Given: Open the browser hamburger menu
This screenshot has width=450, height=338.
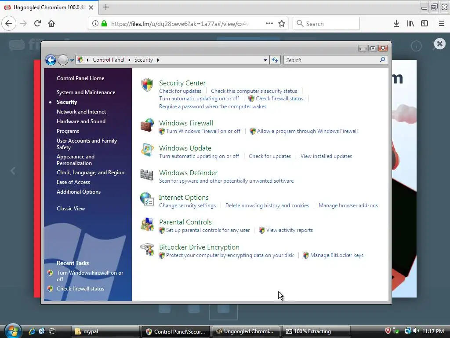Looking at the screenshot, I should coord(442,24).
